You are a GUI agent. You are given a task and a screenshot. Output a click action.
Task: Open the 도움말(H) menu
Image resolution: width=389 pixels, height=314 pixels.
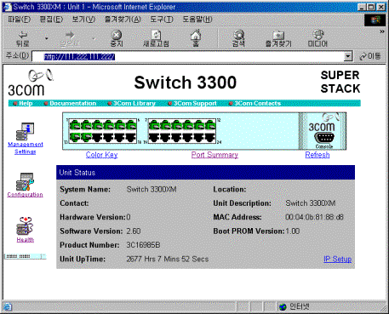[197, 20]
